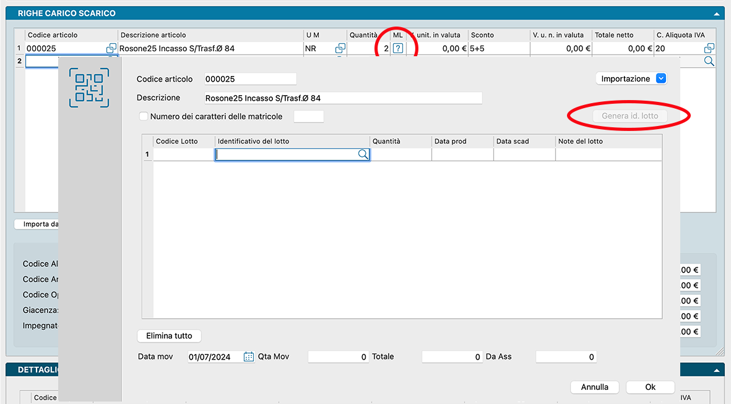The image size is (731, 404).
Task: Open lookup icon beside IVA rate 20
Action: [709, 48]
